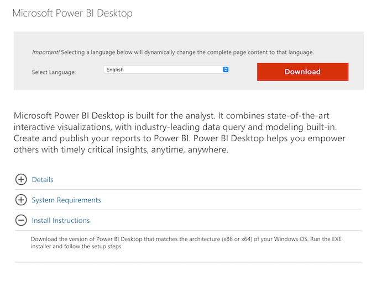Collapse Install Instructions with the minus icon
This screenshot has width=387, height=283.
21,220
